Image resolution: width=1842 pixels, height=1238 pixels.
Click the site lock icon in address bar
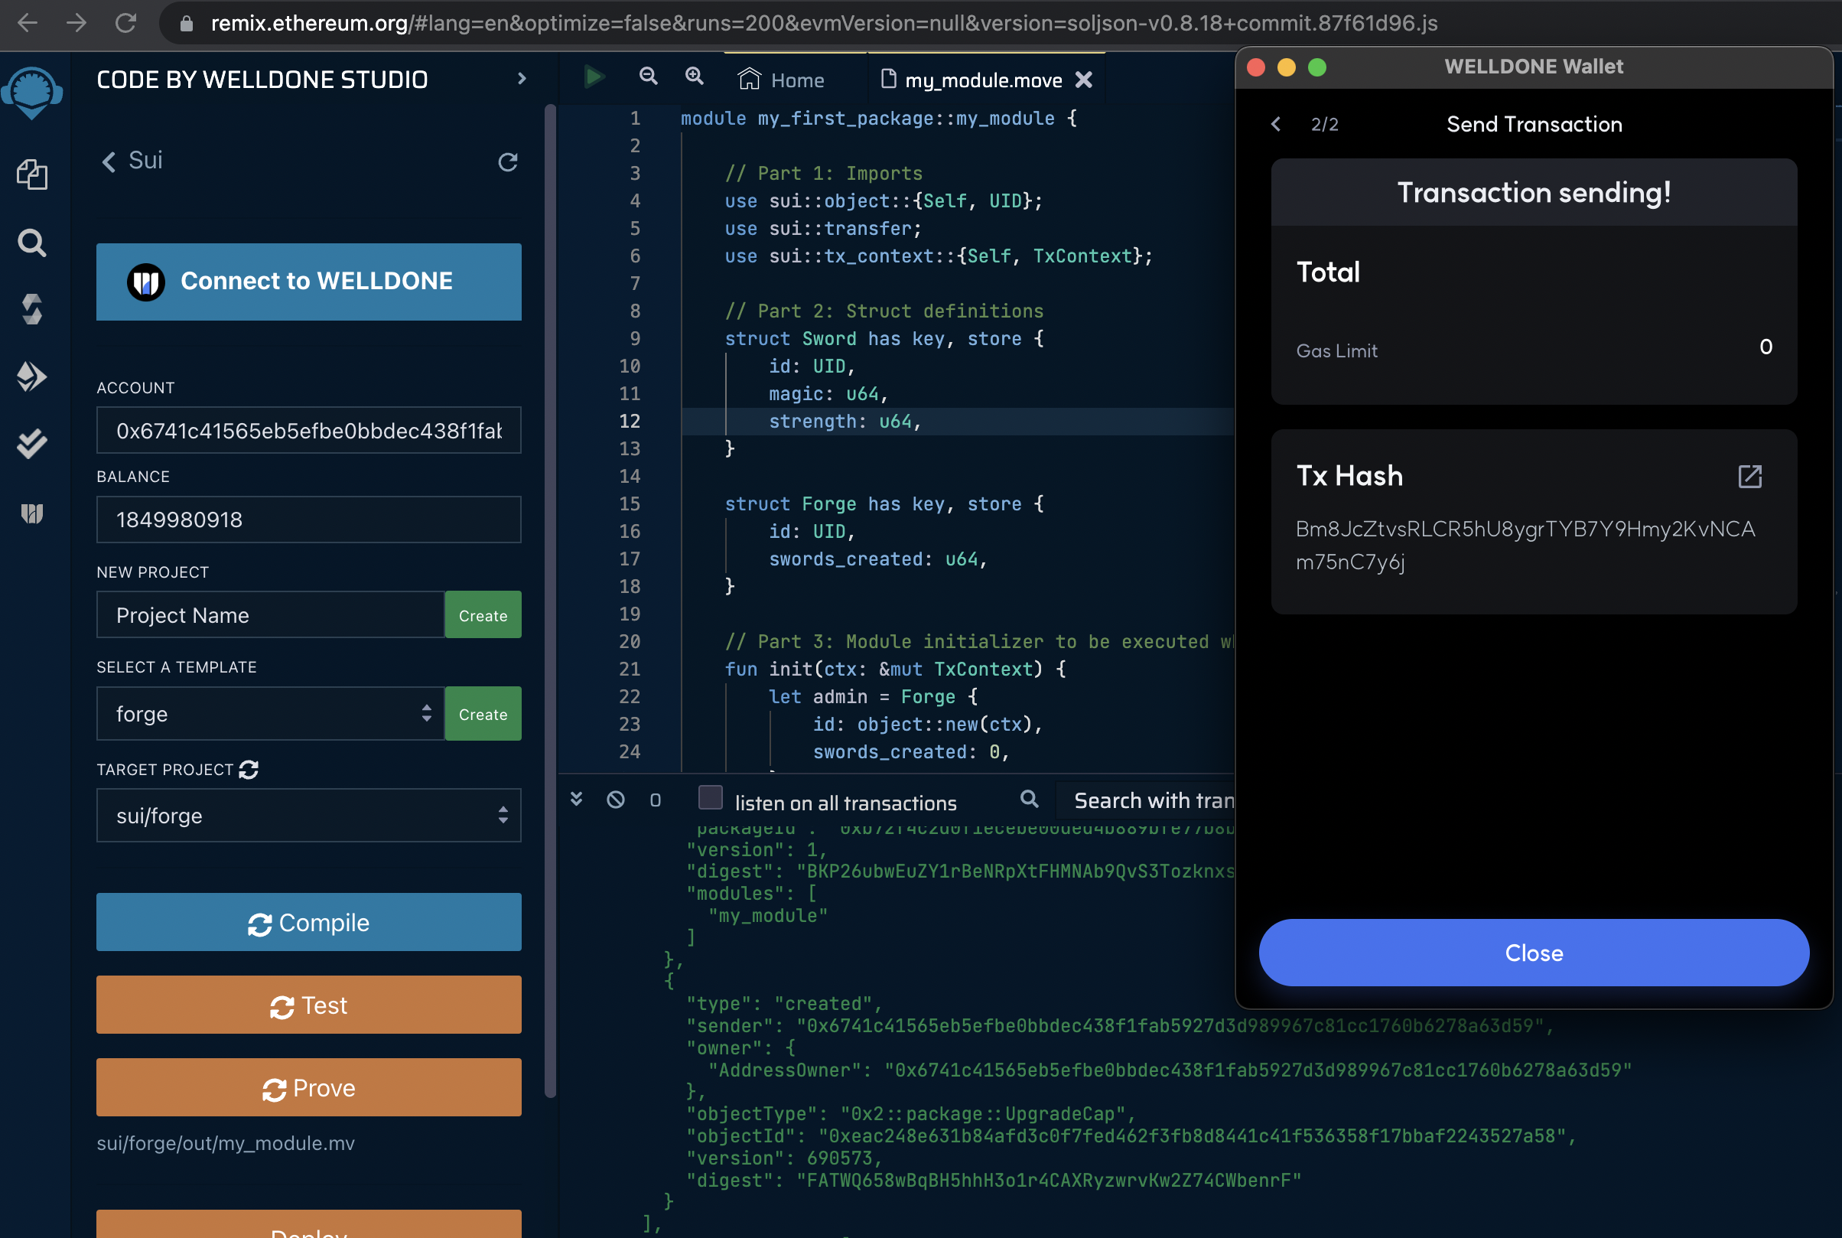point(186,24)
